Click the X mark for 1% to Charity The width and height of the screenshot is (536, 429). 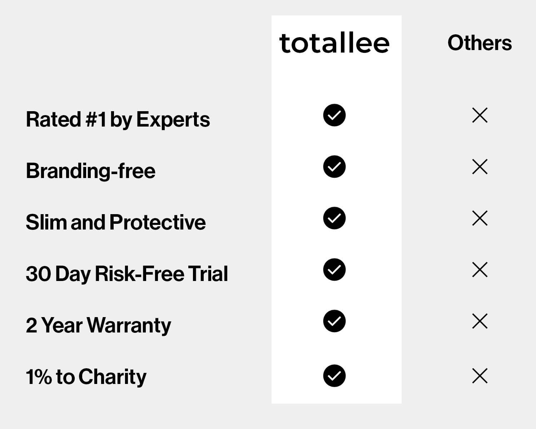coord(480,376)
